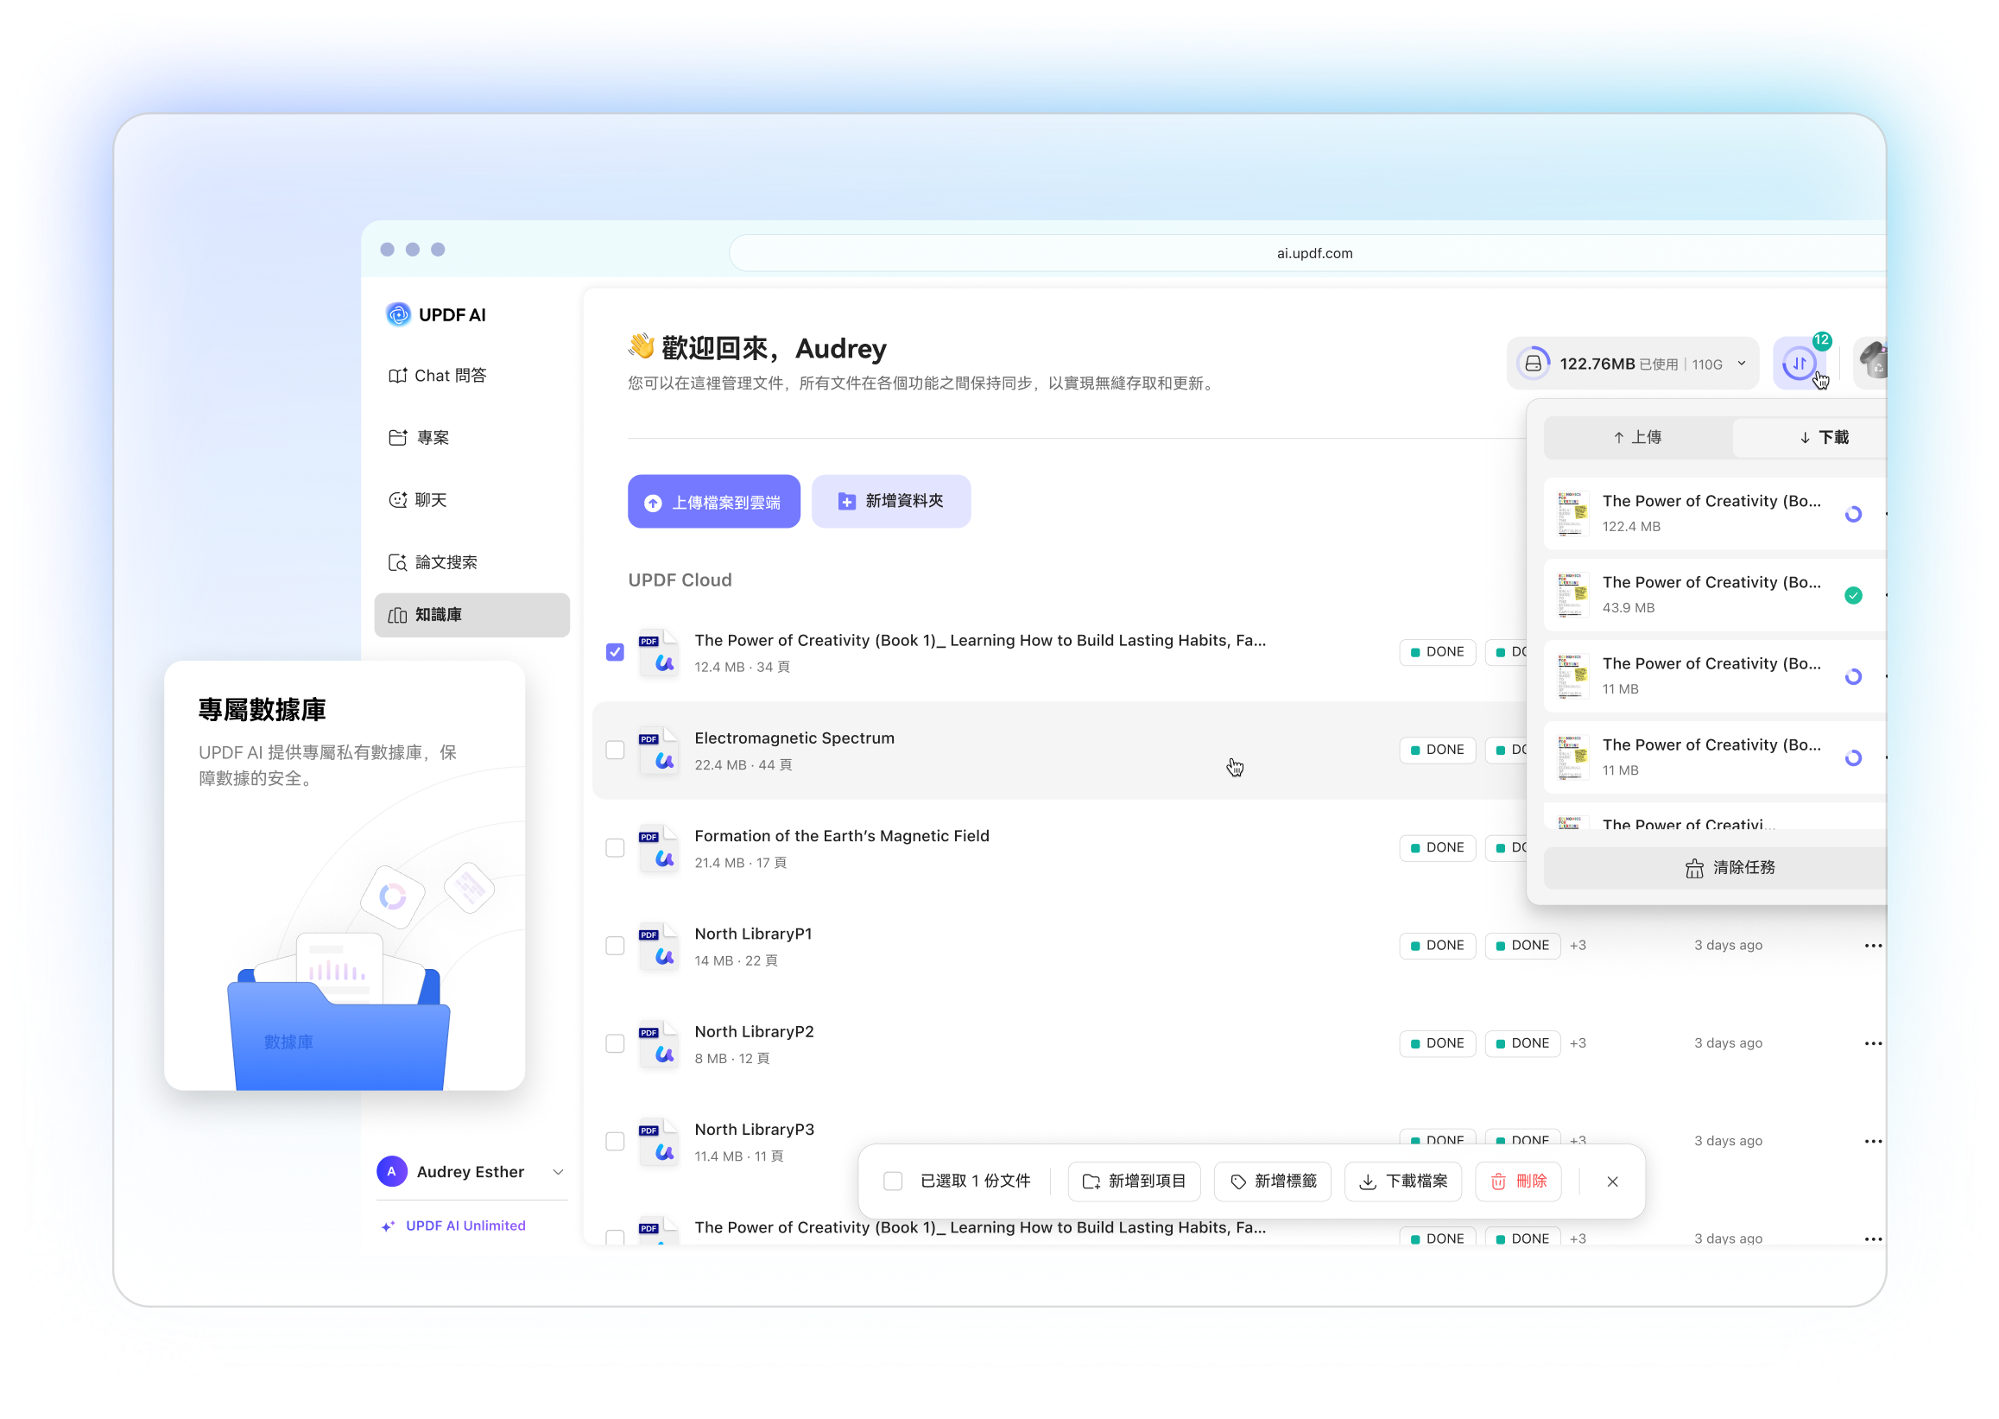The width and height of the screenshot is (1999, 1419).
Task: Click 新增到項目 button
Action: [x=1134, y=1181]
